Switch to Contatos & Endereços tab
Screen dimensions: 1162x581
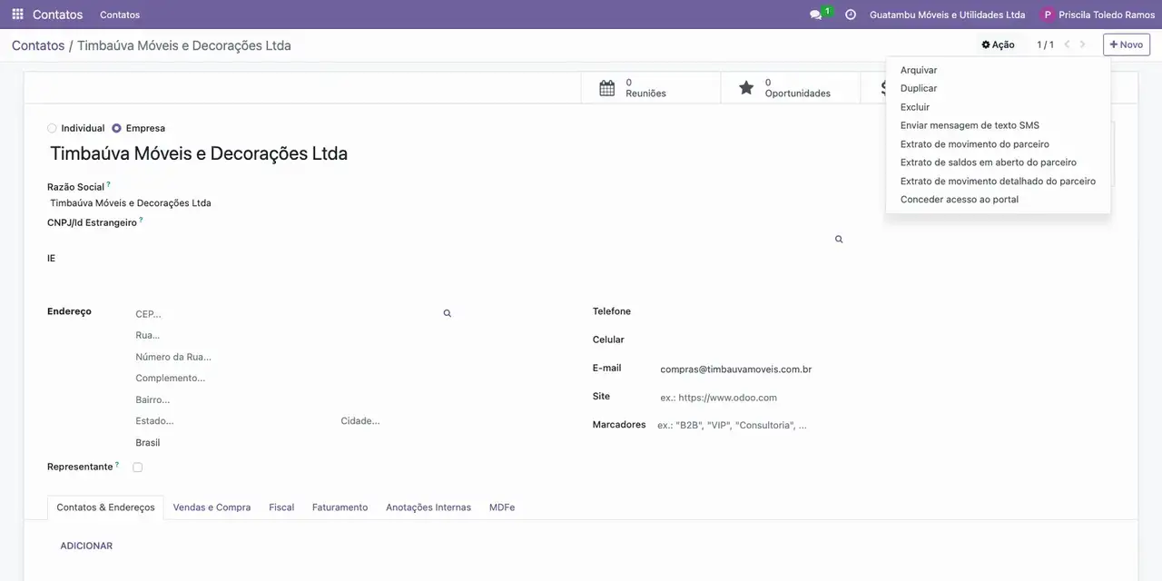coord(105,507)
